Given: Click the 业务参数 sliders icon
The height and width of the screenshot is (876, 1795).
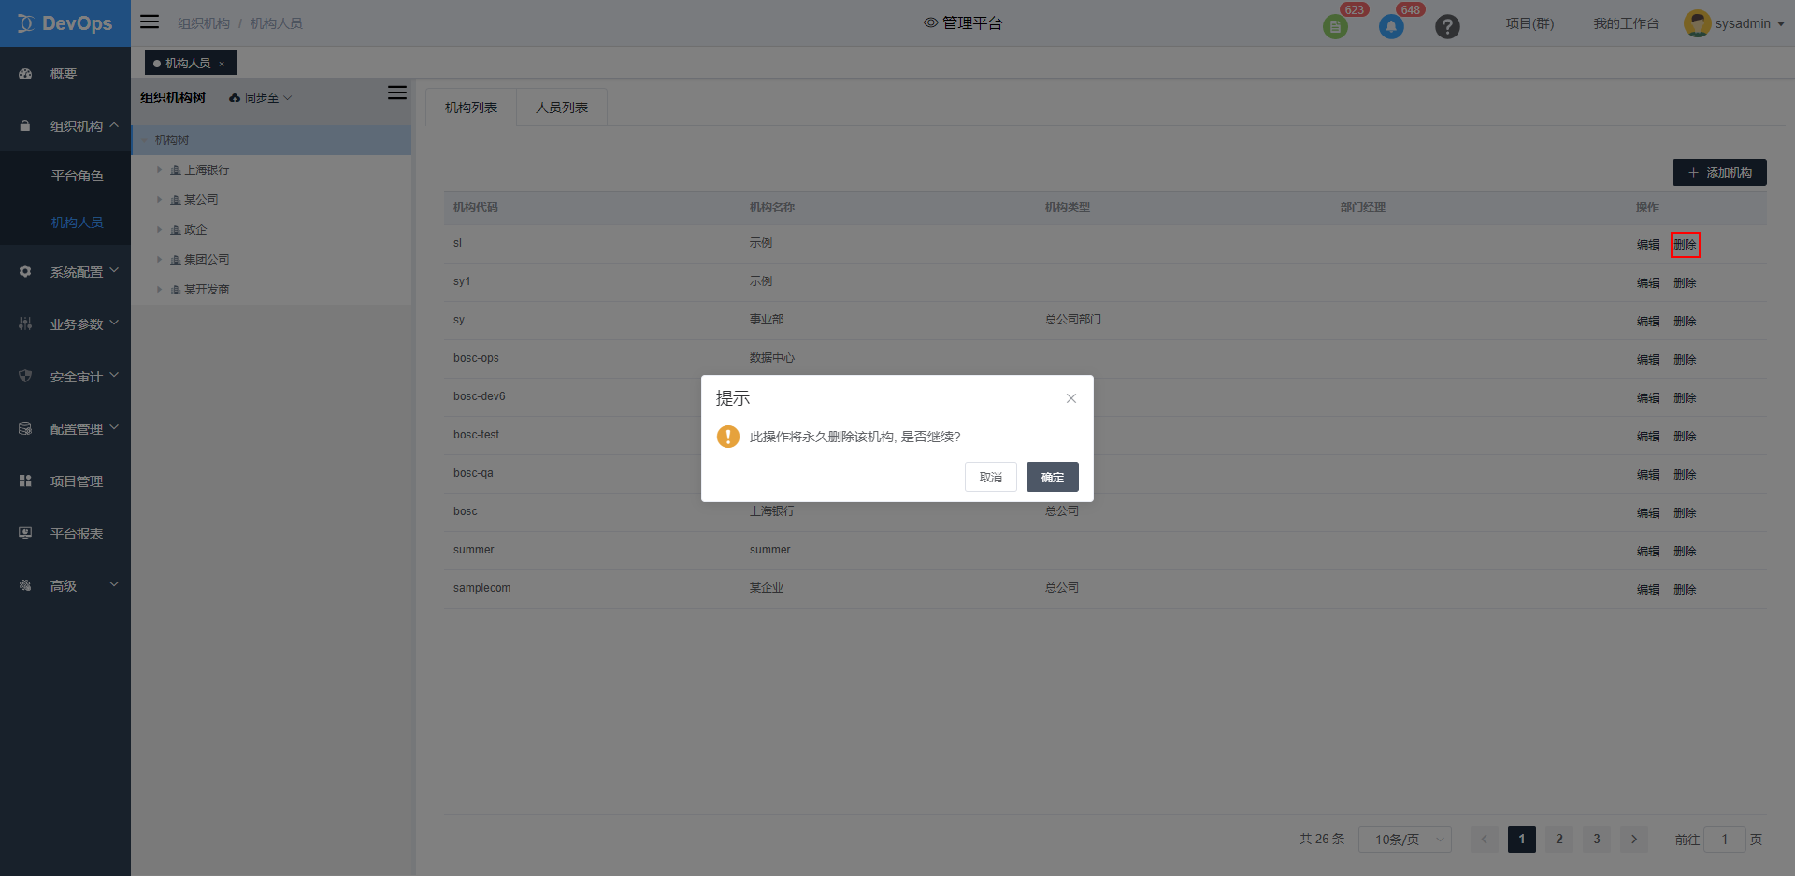Looking at the screenshot, I should pos(25,324).
